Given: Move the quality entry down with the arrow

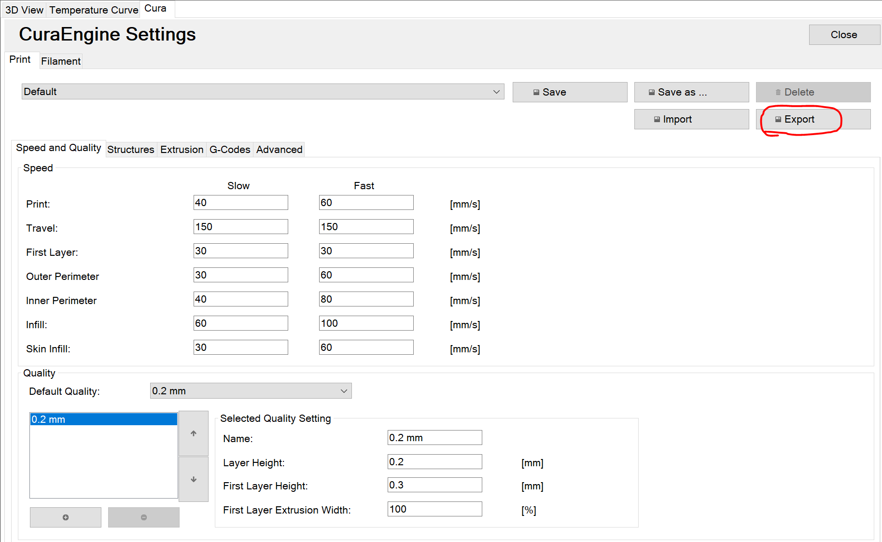Looking at the screenshot, I should coord(194,479).
